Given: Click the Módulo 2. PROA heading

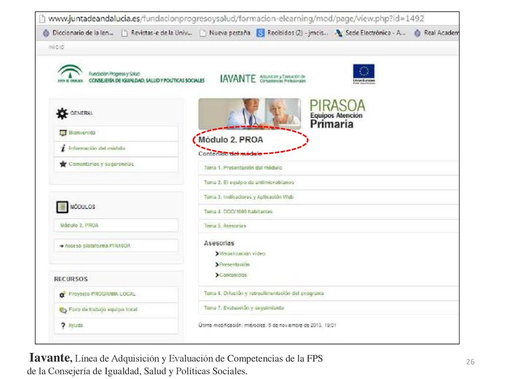Looking at the screenshot, I should (x=231, y=140).
